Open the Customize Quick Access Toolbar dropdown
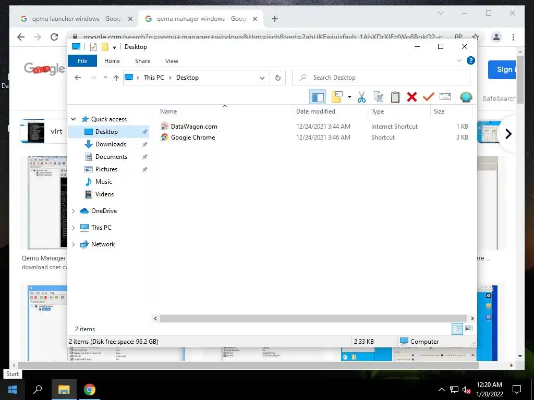Viewport: 534px width, 400px height. (x=114, y=47)
